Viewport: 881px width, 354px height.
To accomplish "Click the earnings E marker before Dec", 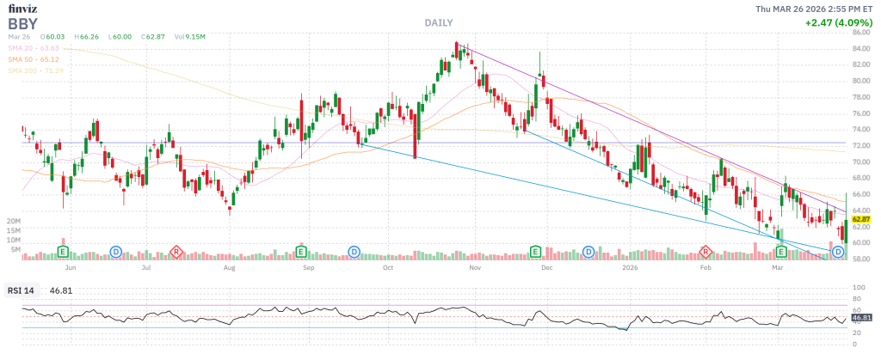I will point(535,251).
